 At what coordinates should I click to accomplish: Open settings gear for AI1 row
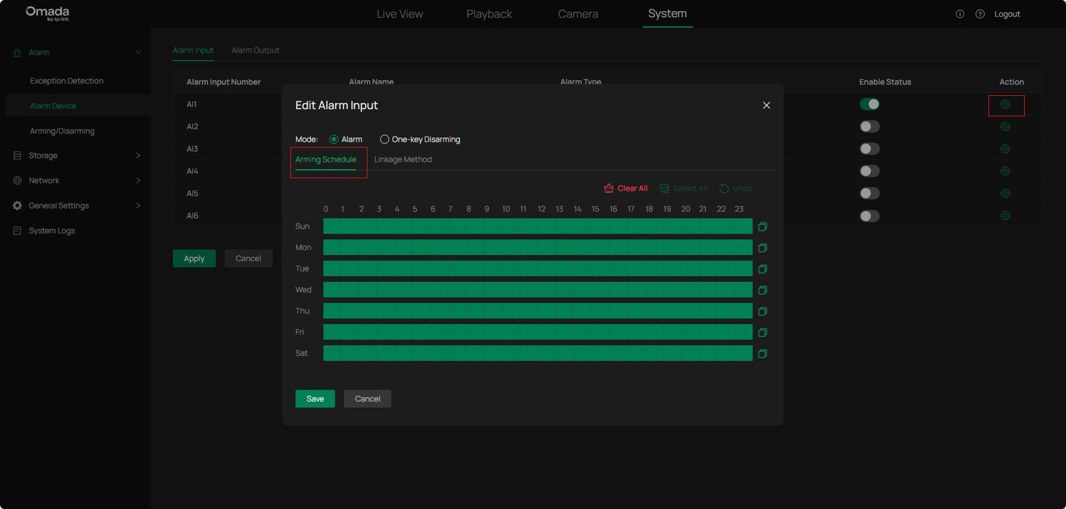pyautogui.click(x=1005, y=104)
